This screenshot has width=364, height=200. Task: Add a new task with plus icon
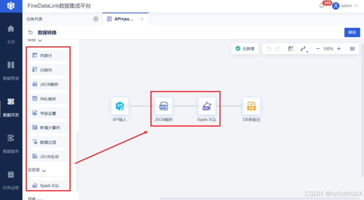point(96,19)
